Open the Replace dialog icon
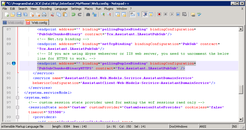Image resolution: width=246 pixels, height=130 pixels. pos(94,15)
